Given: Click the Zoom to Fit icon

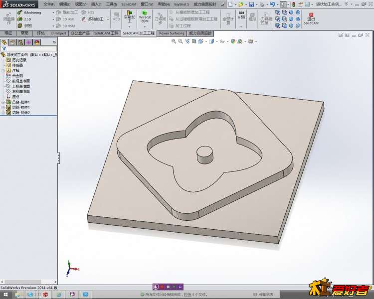Looking at the screenshot, I should point(174,41).
